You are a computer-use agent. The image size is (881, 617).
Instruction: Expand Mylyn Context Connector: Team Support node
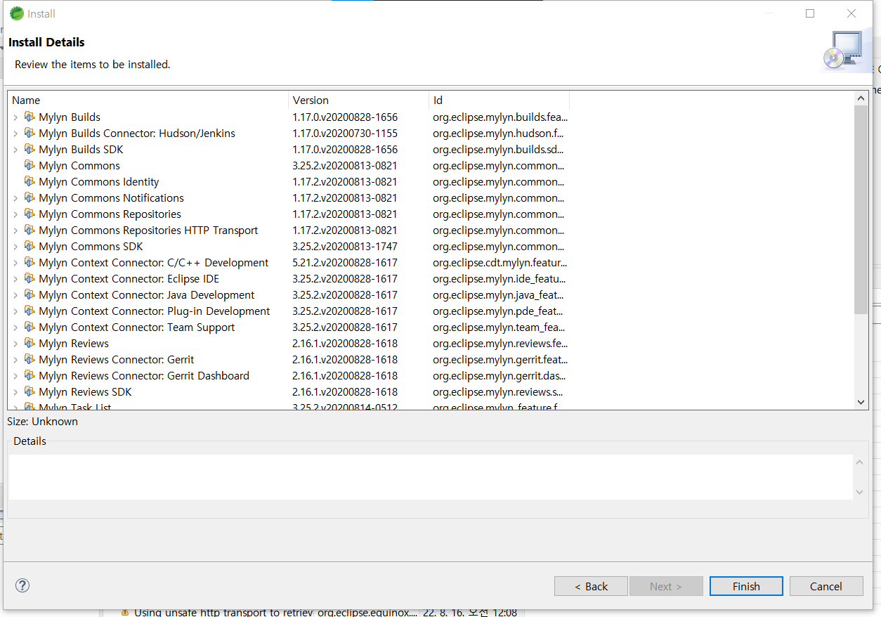click(15, 327)
